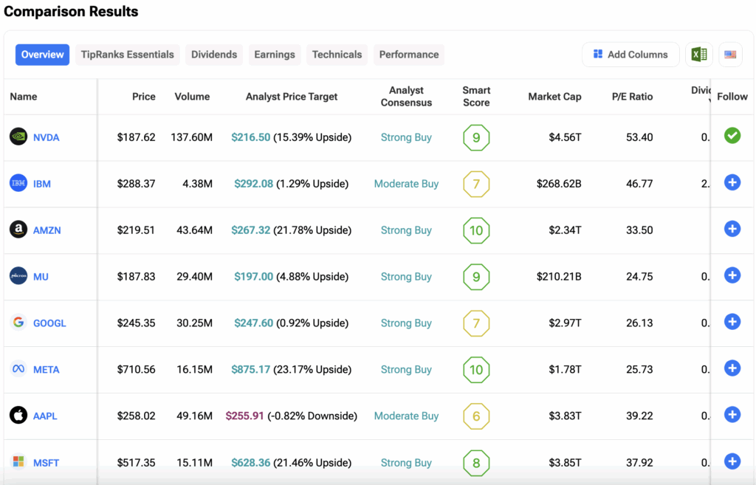Click the NVIDIA company logo
This screenshot has height=485, width=756.
[x=18, y=137]
